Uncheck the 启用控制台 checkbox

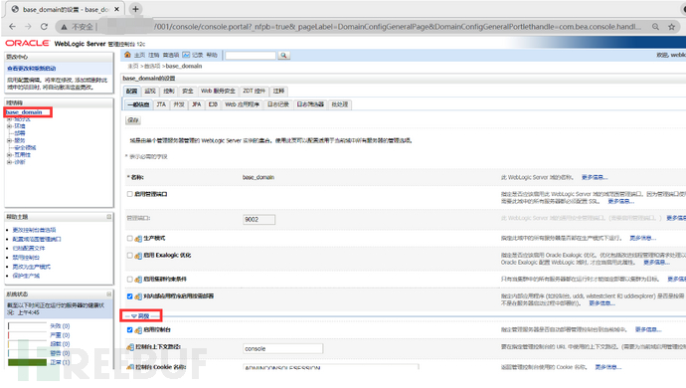tap(129, 329)
